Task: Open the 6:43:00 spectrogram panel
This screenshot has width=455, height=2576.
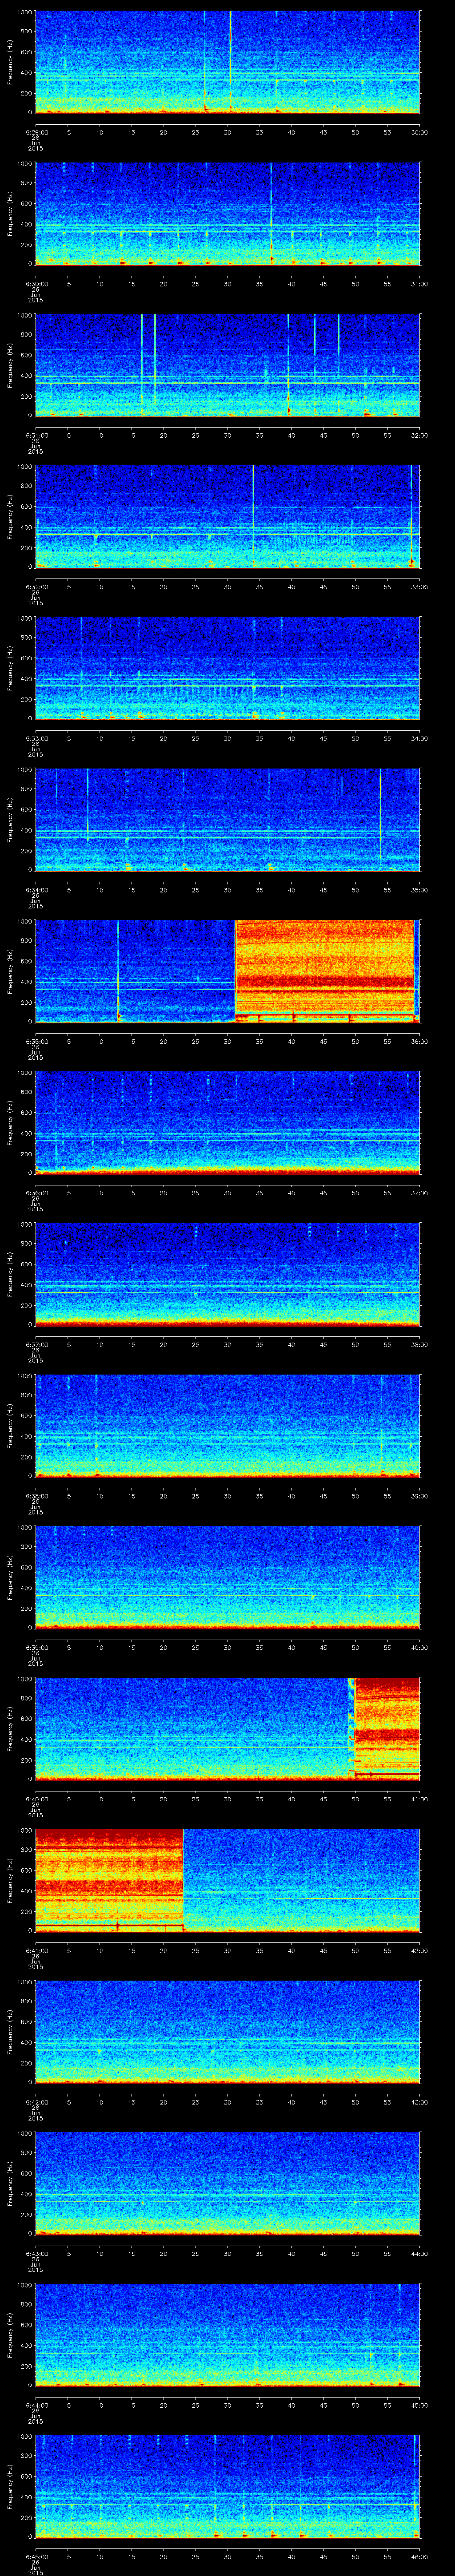Action: (227, 2183)
